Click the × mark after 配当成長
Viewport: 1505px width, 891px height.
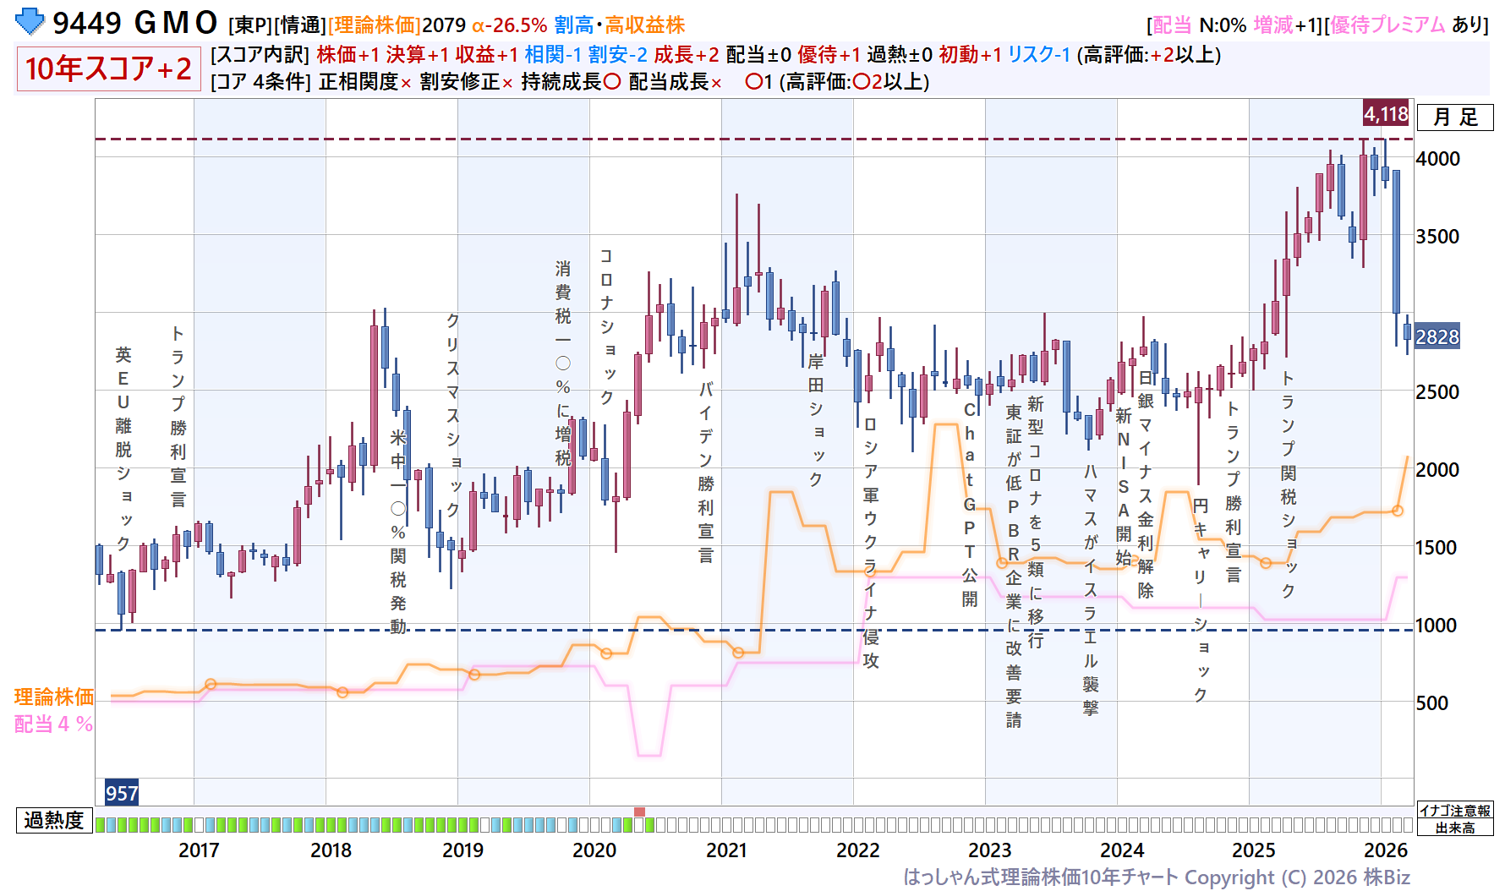716,83
